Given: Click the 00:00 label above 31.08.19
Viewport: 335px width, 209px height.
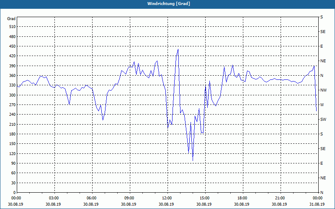Looking at the screenshot, I should click(x=317, y=198).
